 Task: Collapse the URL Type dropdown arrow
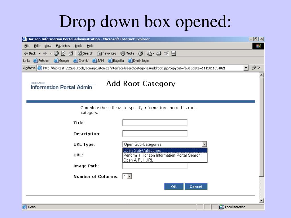pyautogui.click(x=204, y=144)
